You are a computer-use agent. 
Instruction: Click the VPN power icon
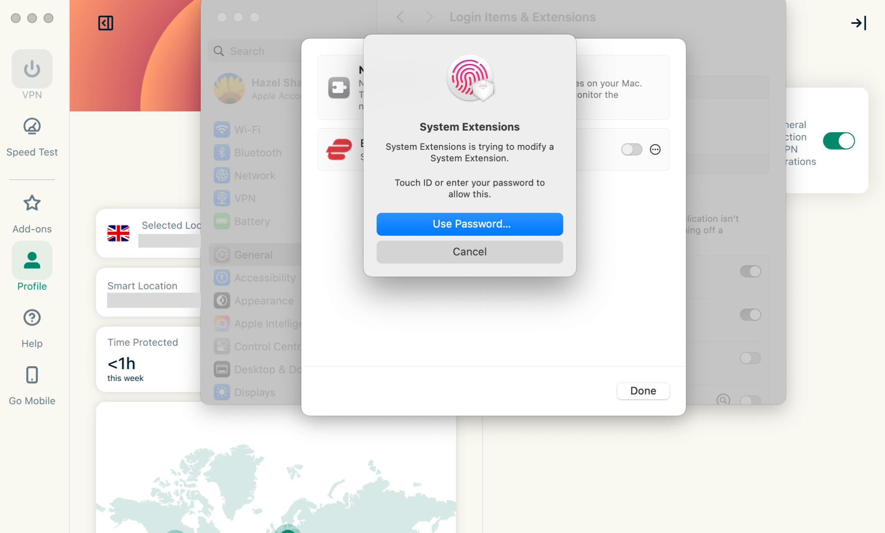point(32,69)
